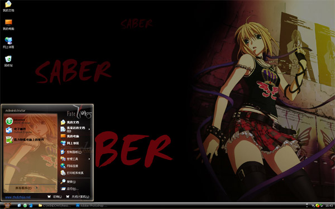Open 强力卸载电脑上的软件 in Start menu
The image size is (335, 209).
[x=25, y=140]
